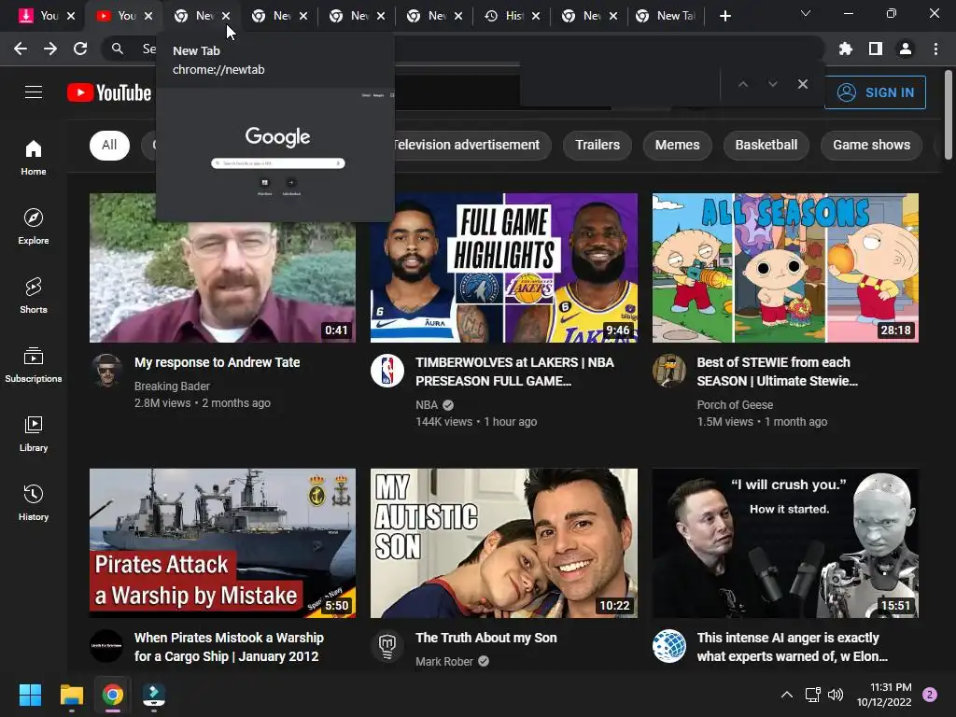Open Subscriptions in the sidebar

(34, 365)
